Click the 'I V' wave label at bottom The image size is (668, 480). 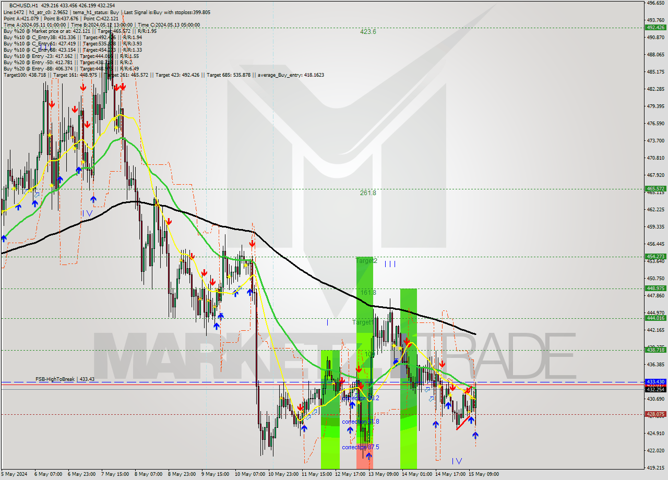457,461
